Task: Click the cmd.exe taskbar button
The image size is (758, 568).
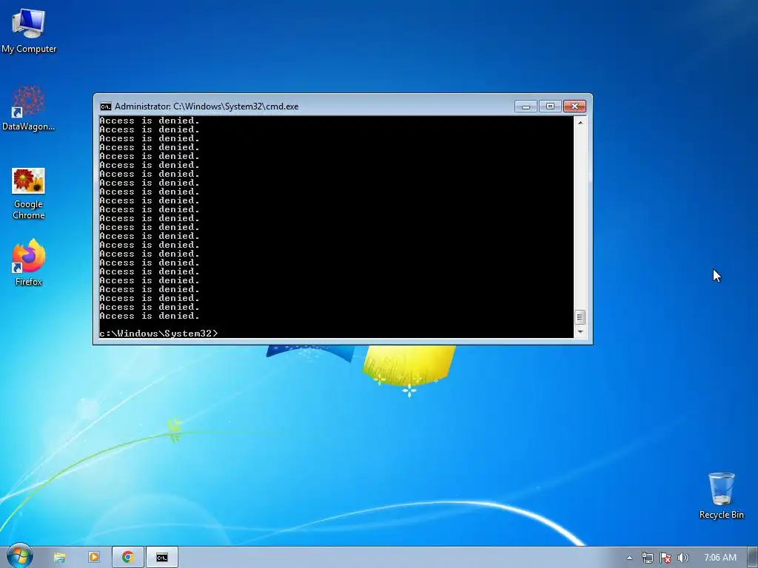Action: [162, 558]
